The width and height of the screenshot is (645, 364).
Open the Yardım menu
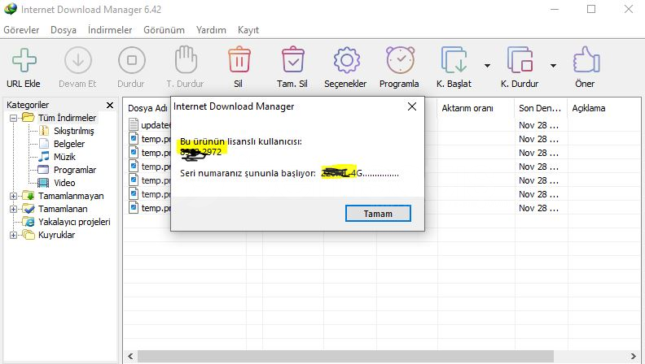[211, 30]
